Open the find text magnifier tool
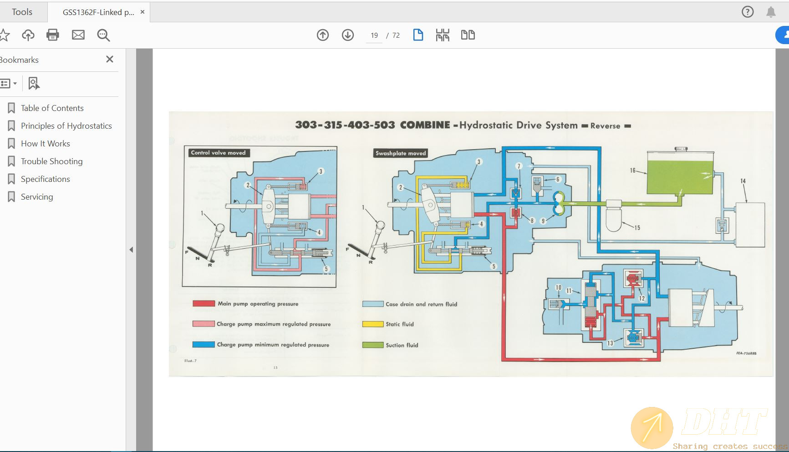The image size is (789, 452). (103, 35)
